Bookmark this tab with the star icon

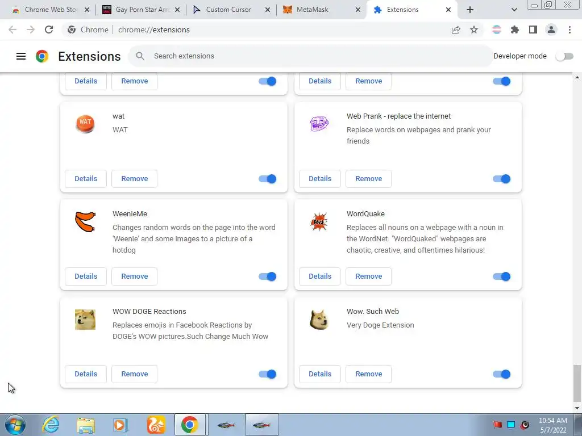tap(474, 30)
